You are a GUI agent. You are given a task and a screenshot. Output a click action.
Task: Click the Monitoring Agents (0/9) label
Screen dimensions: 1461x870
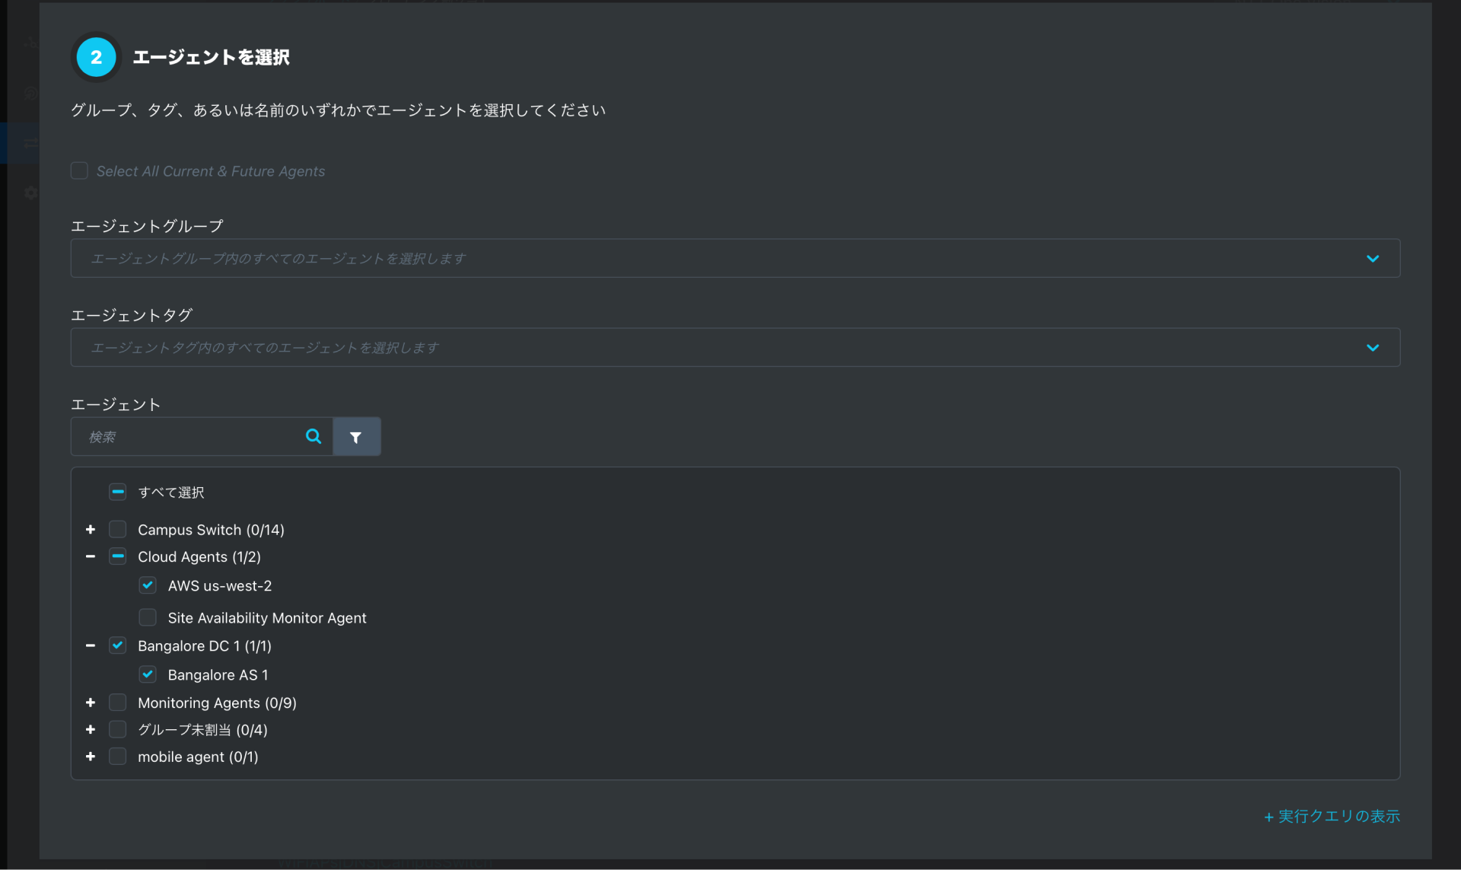click(x=217, y=703)
